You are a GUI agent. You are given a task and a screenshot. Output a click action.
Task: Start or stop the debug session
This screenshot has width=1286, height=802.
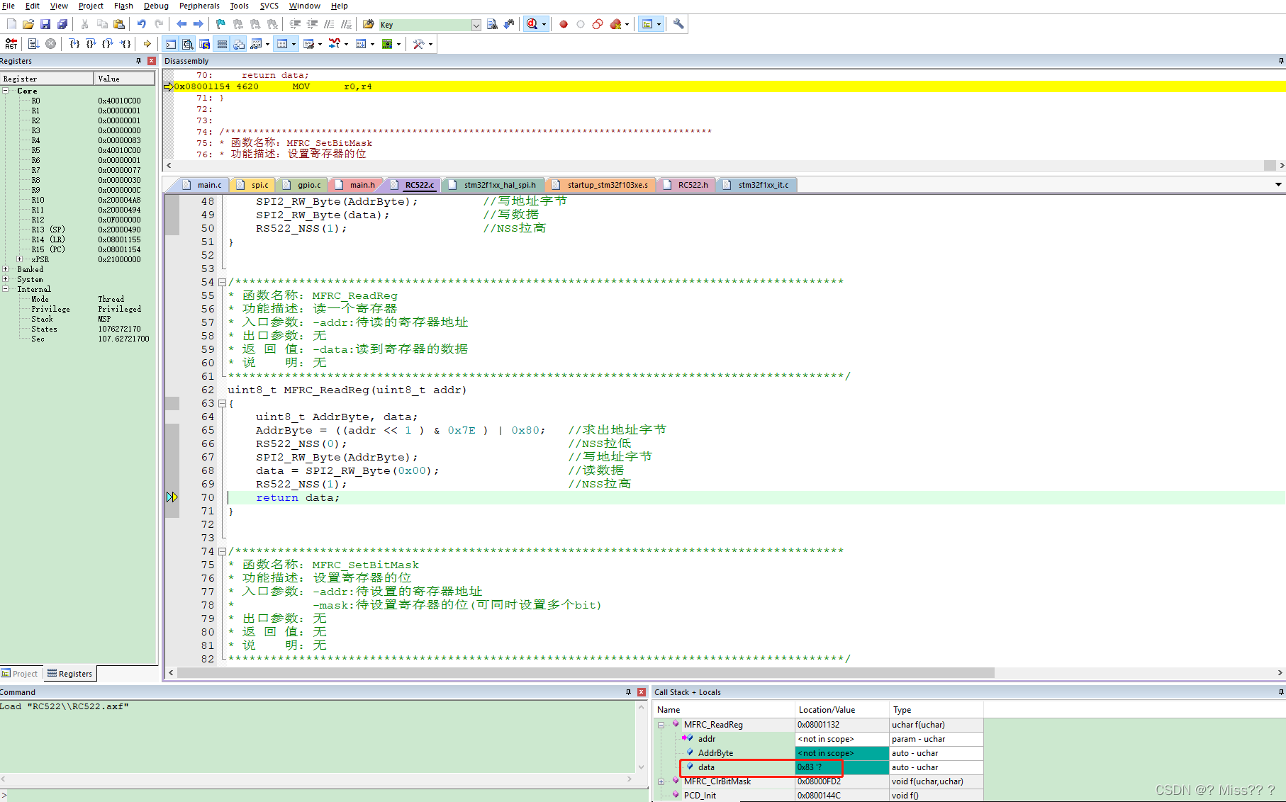click(532, 24)
